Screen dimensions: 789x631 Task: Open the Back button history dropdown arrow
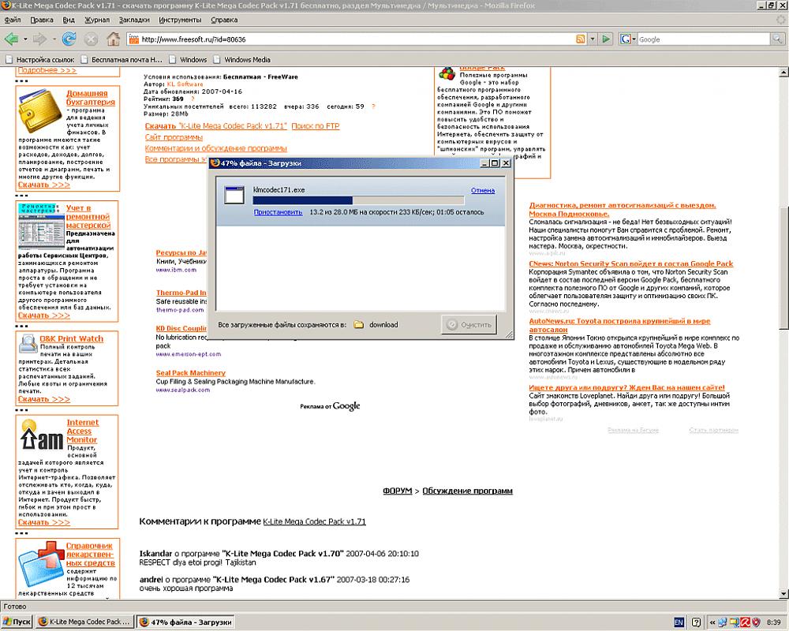(24, 39)
